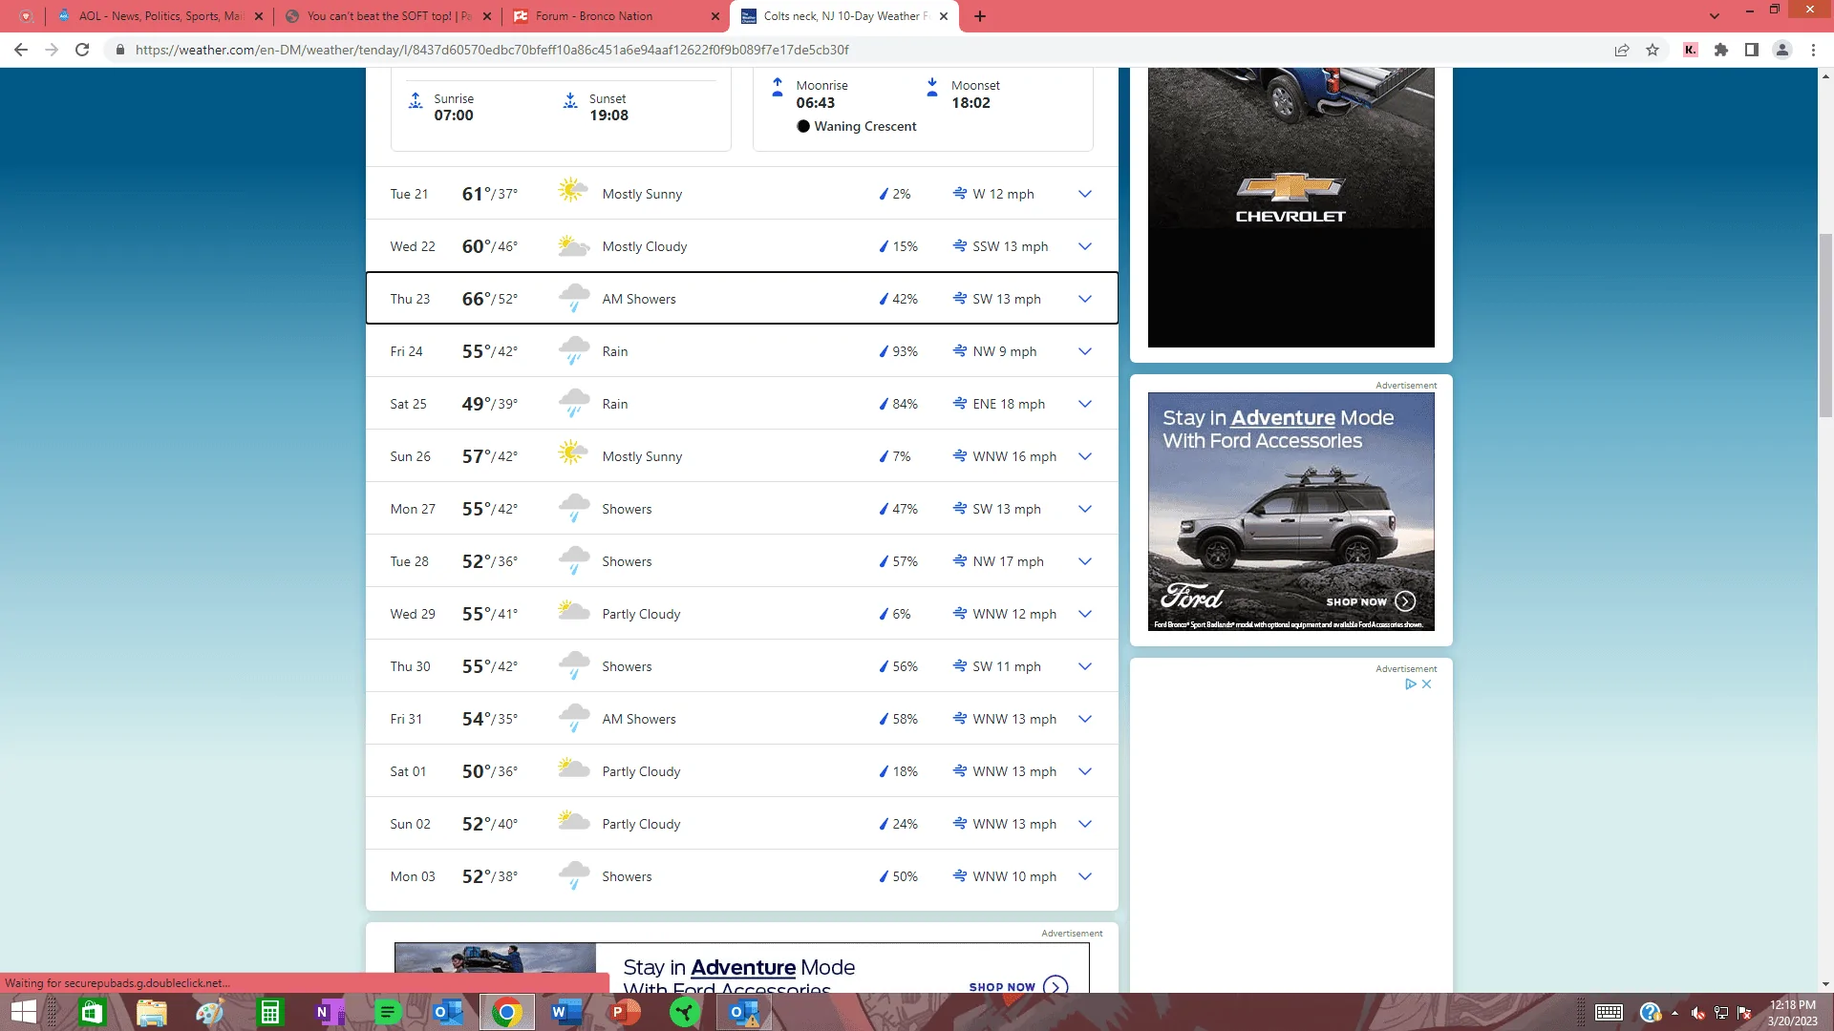
Task: Expand the Wed 29 Partly Cloudy row
Action: point(1085,614)
